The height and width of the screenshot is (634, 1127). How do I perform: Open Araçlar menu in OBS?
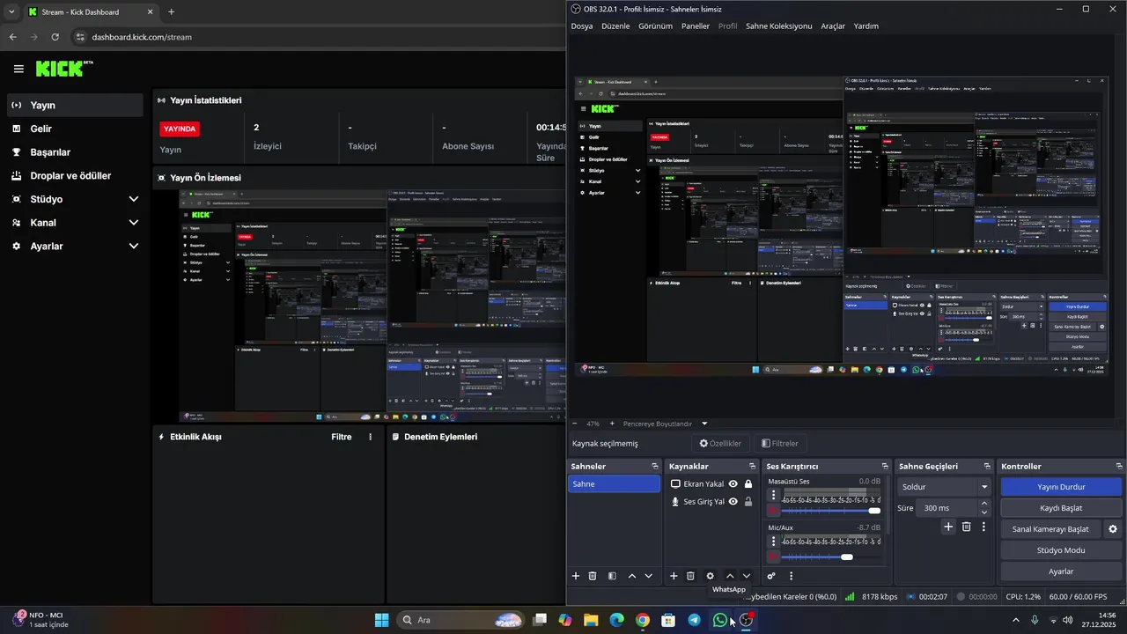tap(833, 26)
